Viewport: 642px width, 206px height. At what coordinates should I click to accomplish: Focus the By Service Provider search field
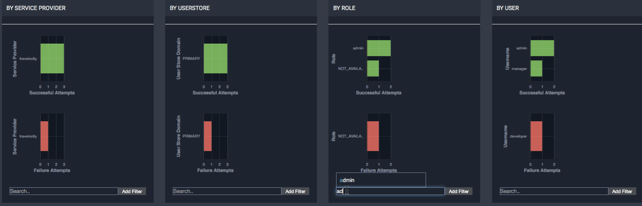(x=64, y=191)
